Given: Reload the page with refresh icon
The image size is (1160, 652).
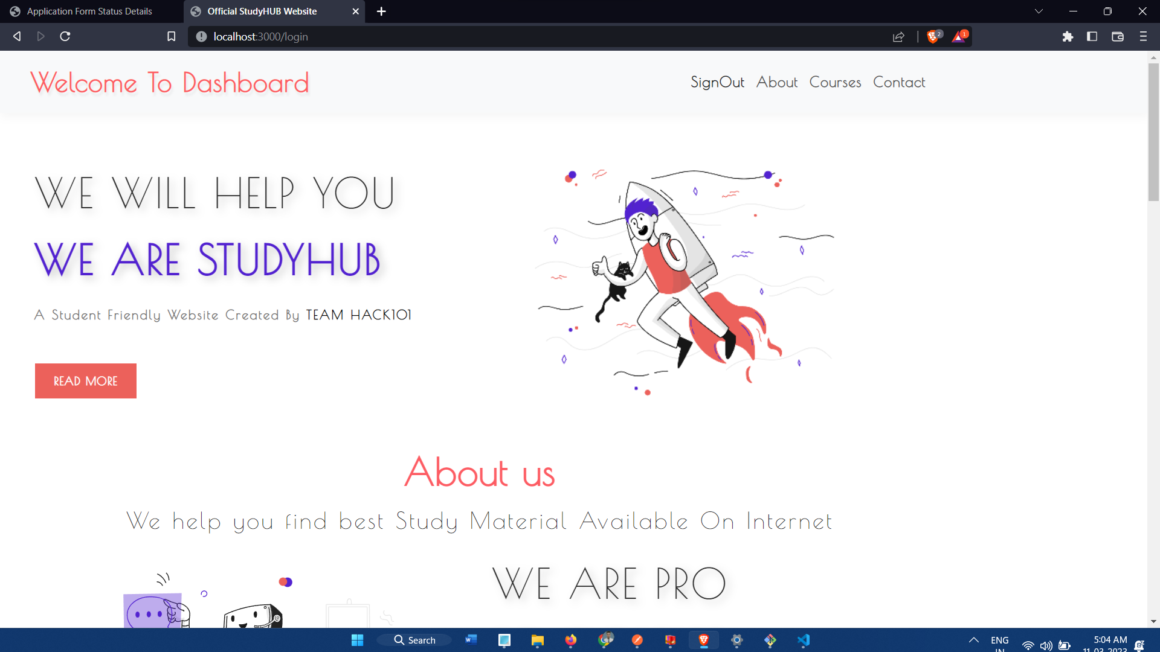Looking at the screenshot, I should pos(65,36).
